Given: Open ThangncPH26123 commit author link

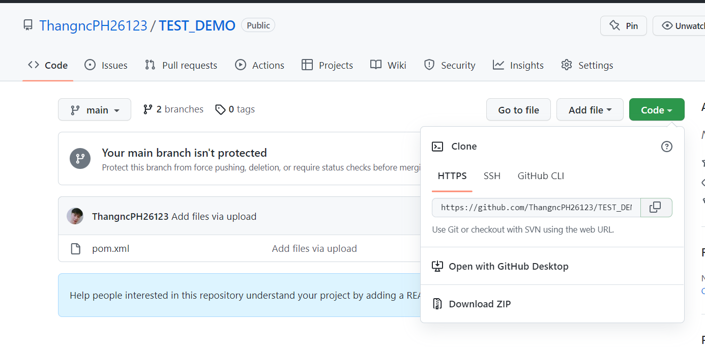Looking at the screenshot, I should [x=130, y=216].
